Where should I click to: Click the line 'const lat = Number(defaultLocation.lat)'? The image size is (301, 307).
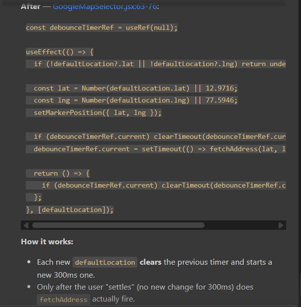pyautogui.click(x=132, y=88)
